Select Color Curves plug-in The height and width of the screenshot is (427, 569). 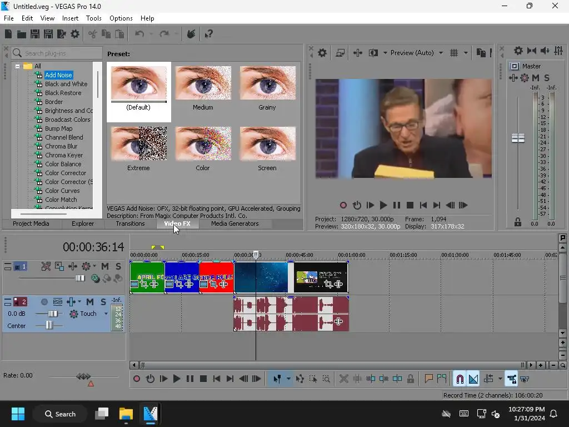pyautogui.click(x=62, y=191)
